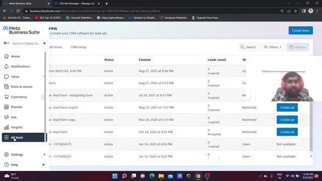The image size is (322, 181).
Task: Click the Aug 21, 2022 at 8:54 PM date
Action: coord(156,71)
